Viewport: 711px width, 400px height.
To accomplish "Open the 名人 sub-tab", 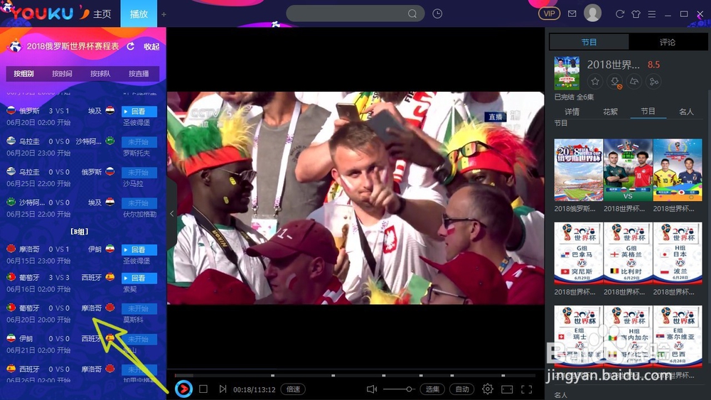I will 686,112.
